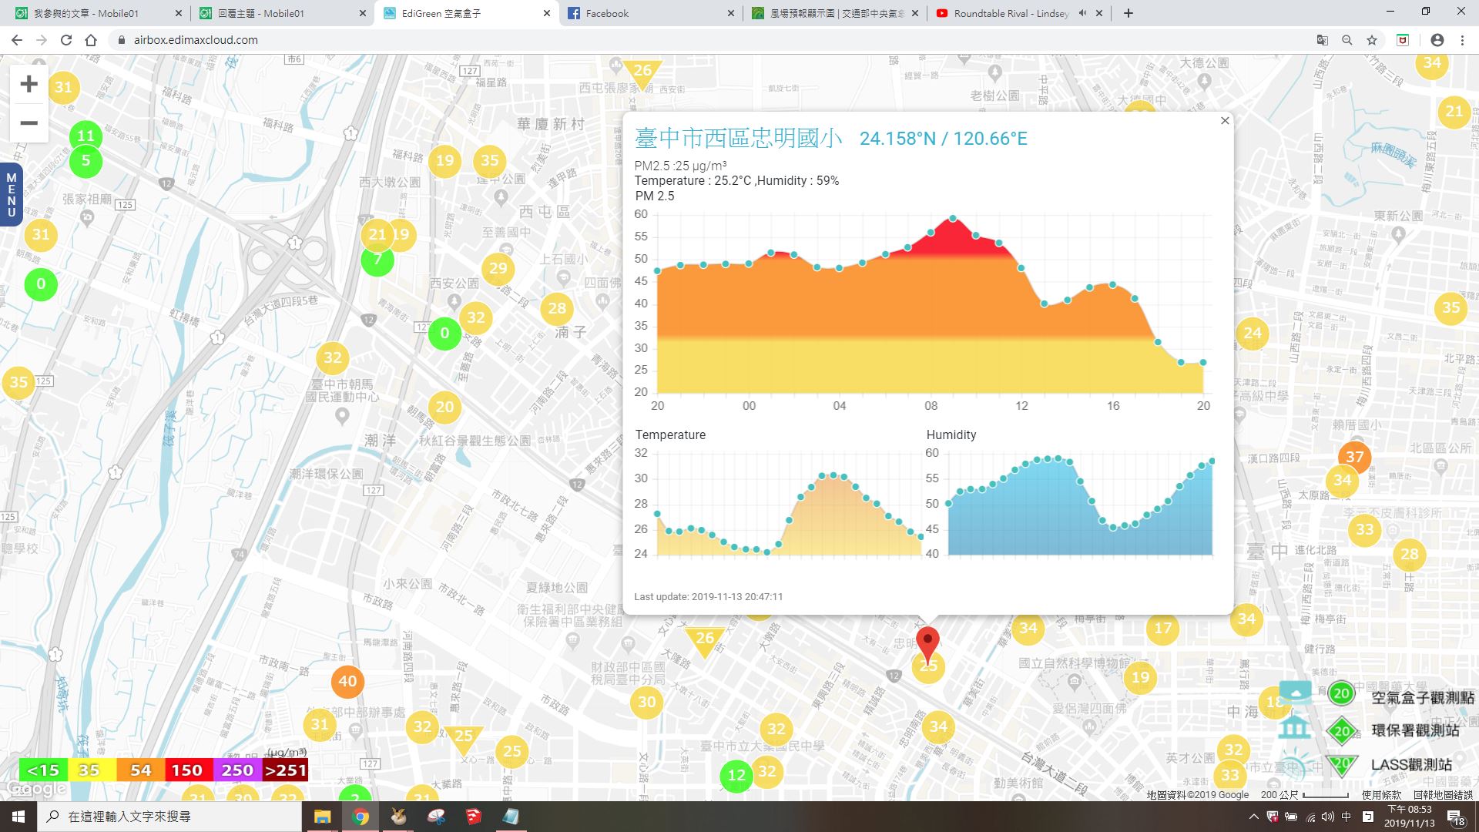Open 使用條款 terms link
The image size is (1479, 832).
coord(1381,795)
